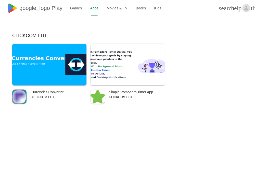The image size is (255, 178).
Task: Open the Games section
Action: tap(76, 8)
